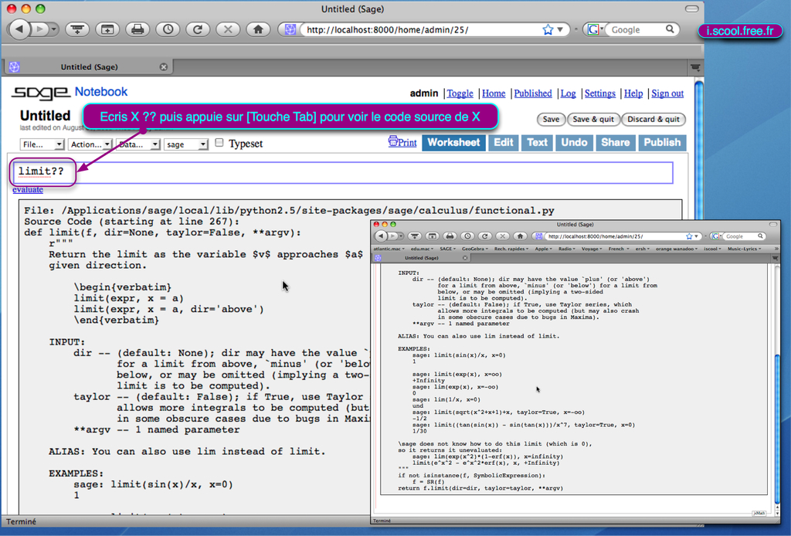Open the tab list icon at main tab bar right
791x536 pixels.
tap(695, 67)
